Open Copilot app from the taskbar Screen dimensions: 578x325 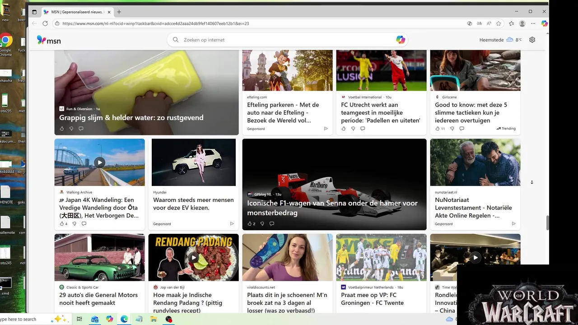109,319
